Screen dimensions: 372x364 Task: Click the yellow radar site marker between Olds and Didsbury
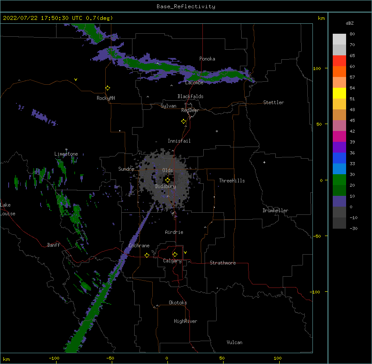point(167,180)
